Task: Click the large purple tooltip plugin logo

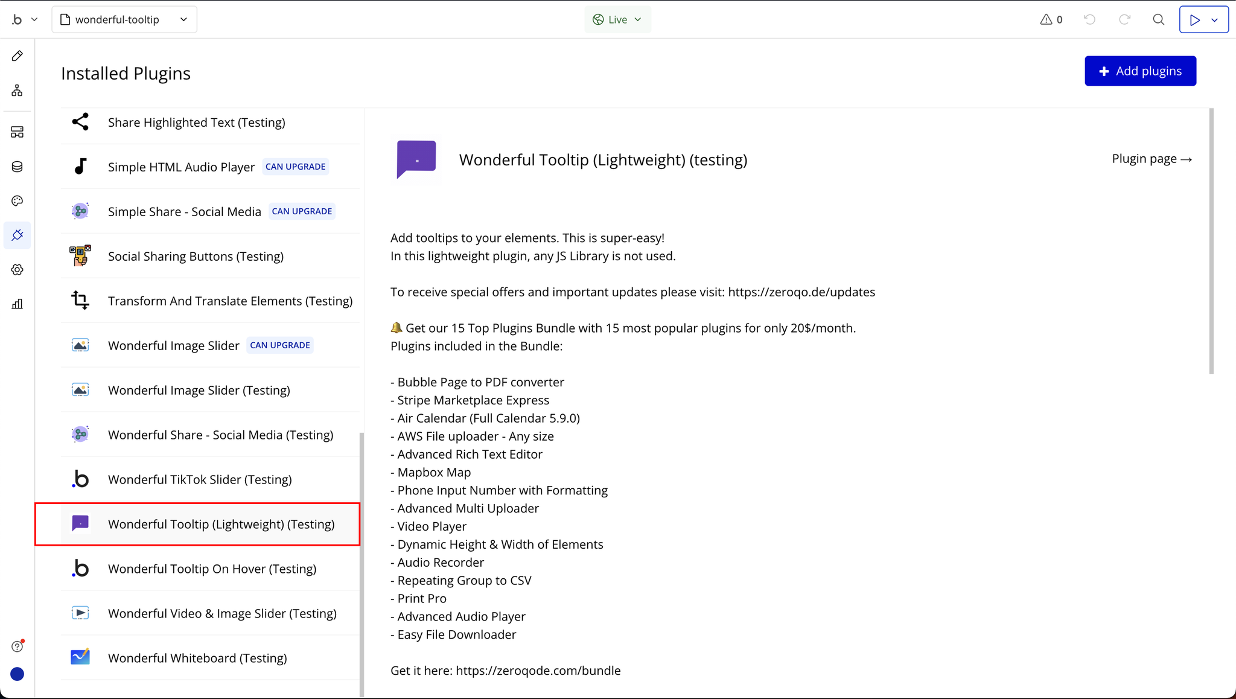Action: pyautogui.click(x=416, y=159)
